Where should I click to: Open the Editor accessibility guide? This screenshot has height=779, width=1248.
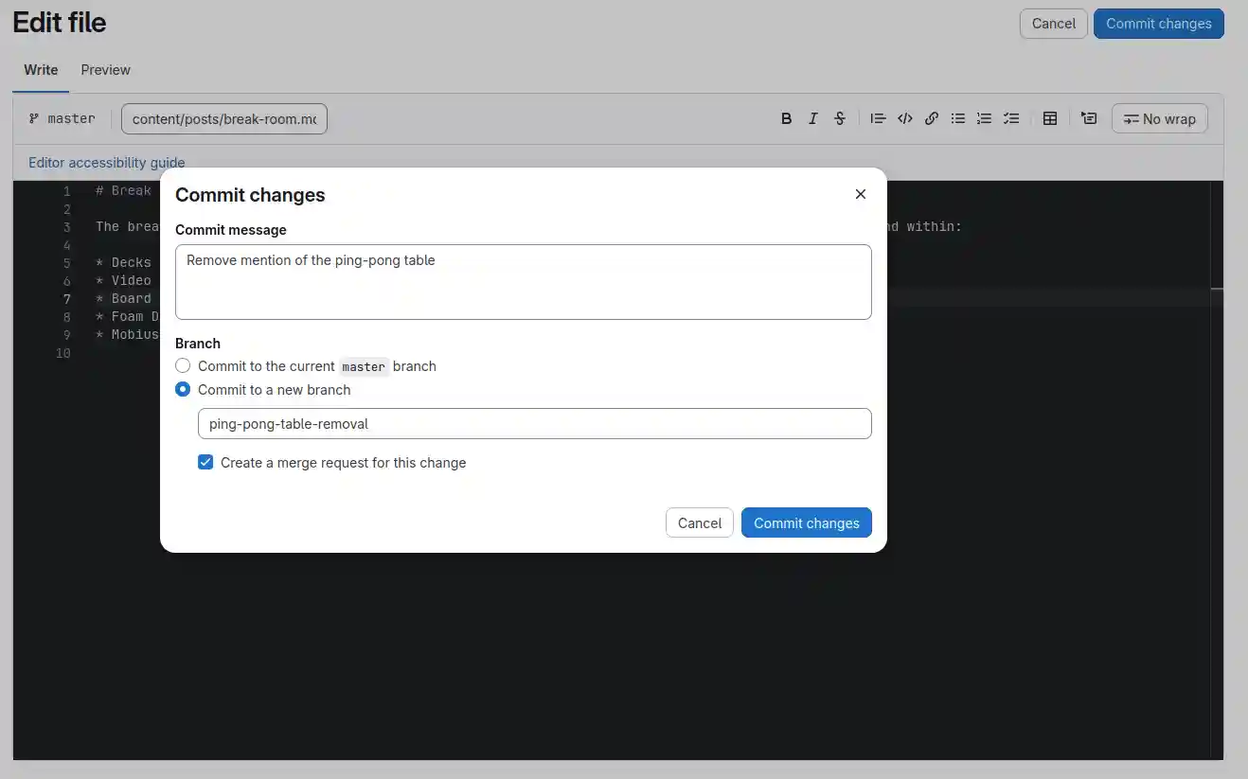(x=106, y=162)
